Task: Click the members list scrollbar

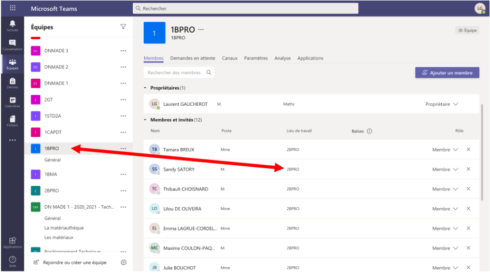Action: point(482,153)
